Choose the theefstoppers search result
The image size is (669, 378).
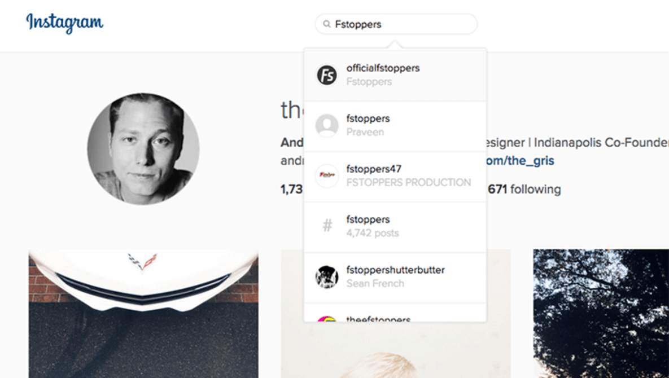[x=395, y=313]
